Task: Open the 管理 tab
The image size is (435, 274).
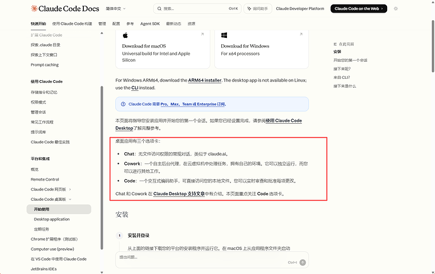Action: [102, 23]
